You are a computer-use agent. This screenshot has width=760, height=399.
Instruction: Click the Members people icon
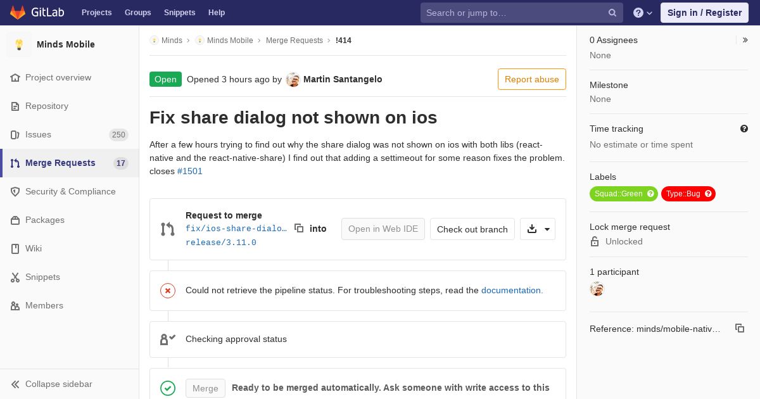point(15,305)
